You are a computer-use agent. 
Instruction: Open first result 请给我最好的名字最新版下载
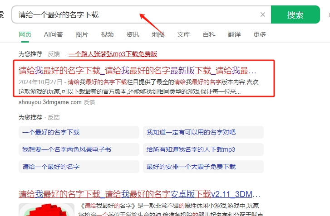click(137, 71)
